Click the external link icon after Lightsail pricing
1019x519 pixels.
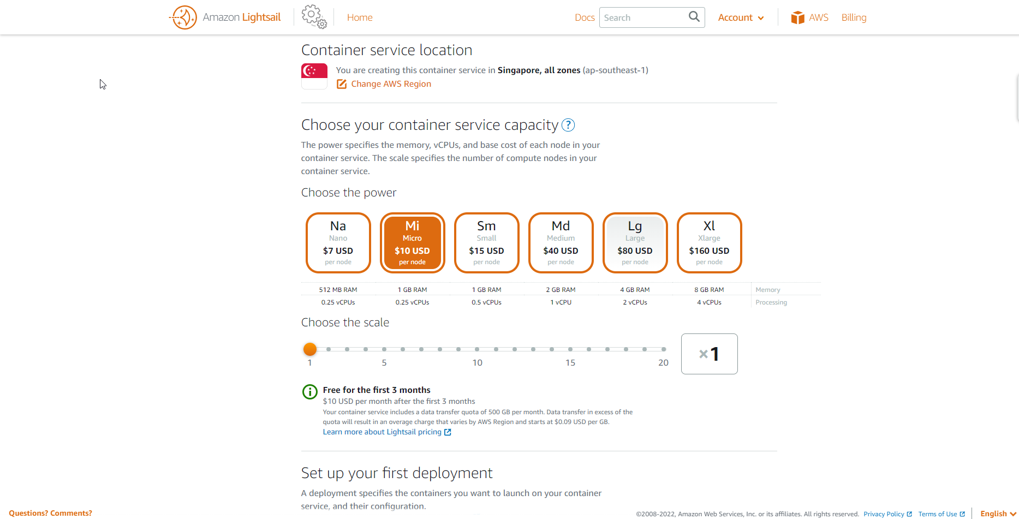coord(448,432)
